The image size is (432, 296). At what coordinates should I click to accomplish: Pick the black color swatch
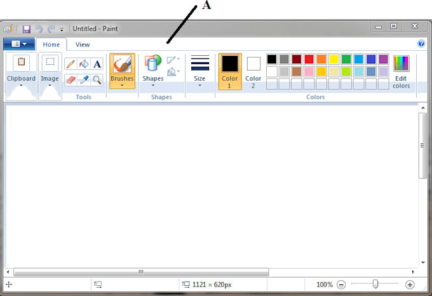[x=272, y=59]
